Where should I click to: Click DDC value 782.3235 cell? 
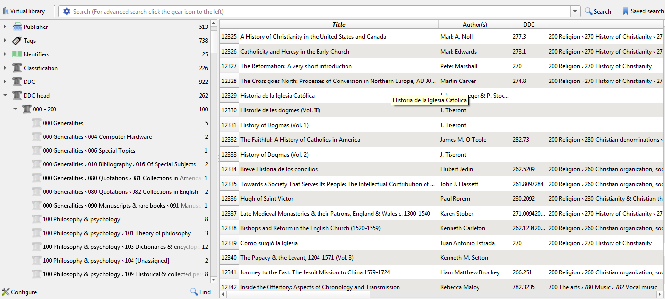point(529,287)
